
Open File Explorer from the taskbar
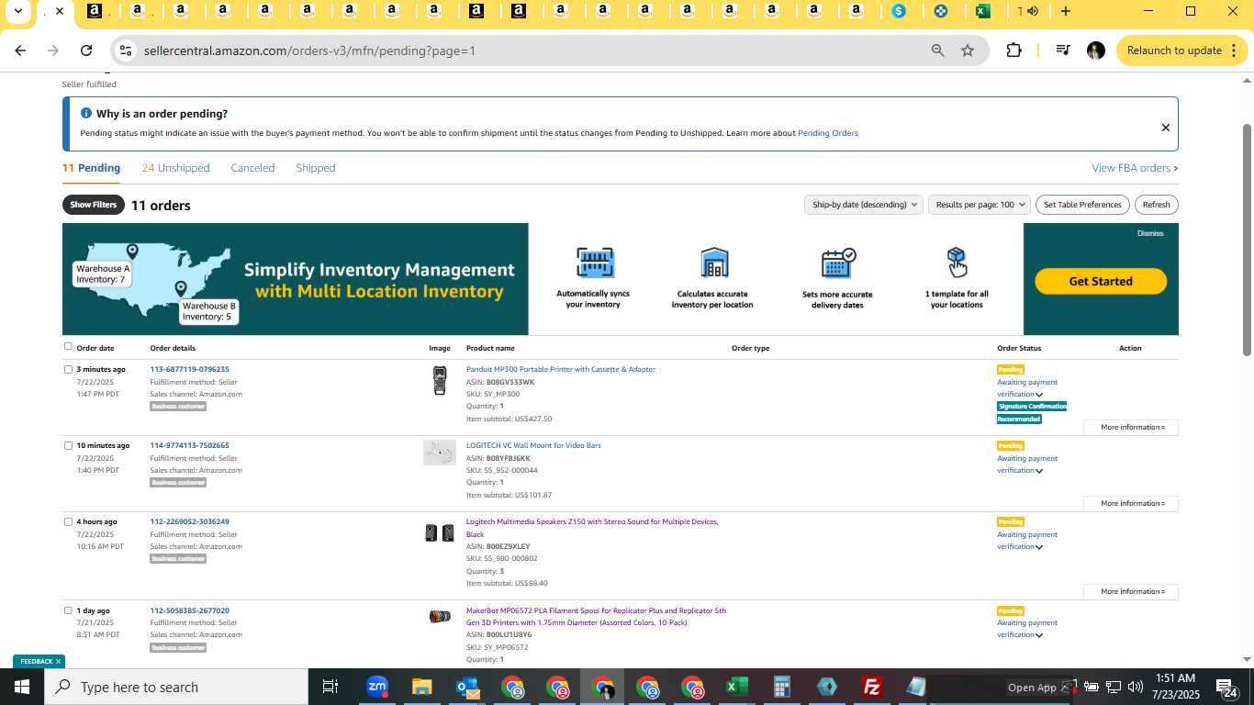point(421,687)
